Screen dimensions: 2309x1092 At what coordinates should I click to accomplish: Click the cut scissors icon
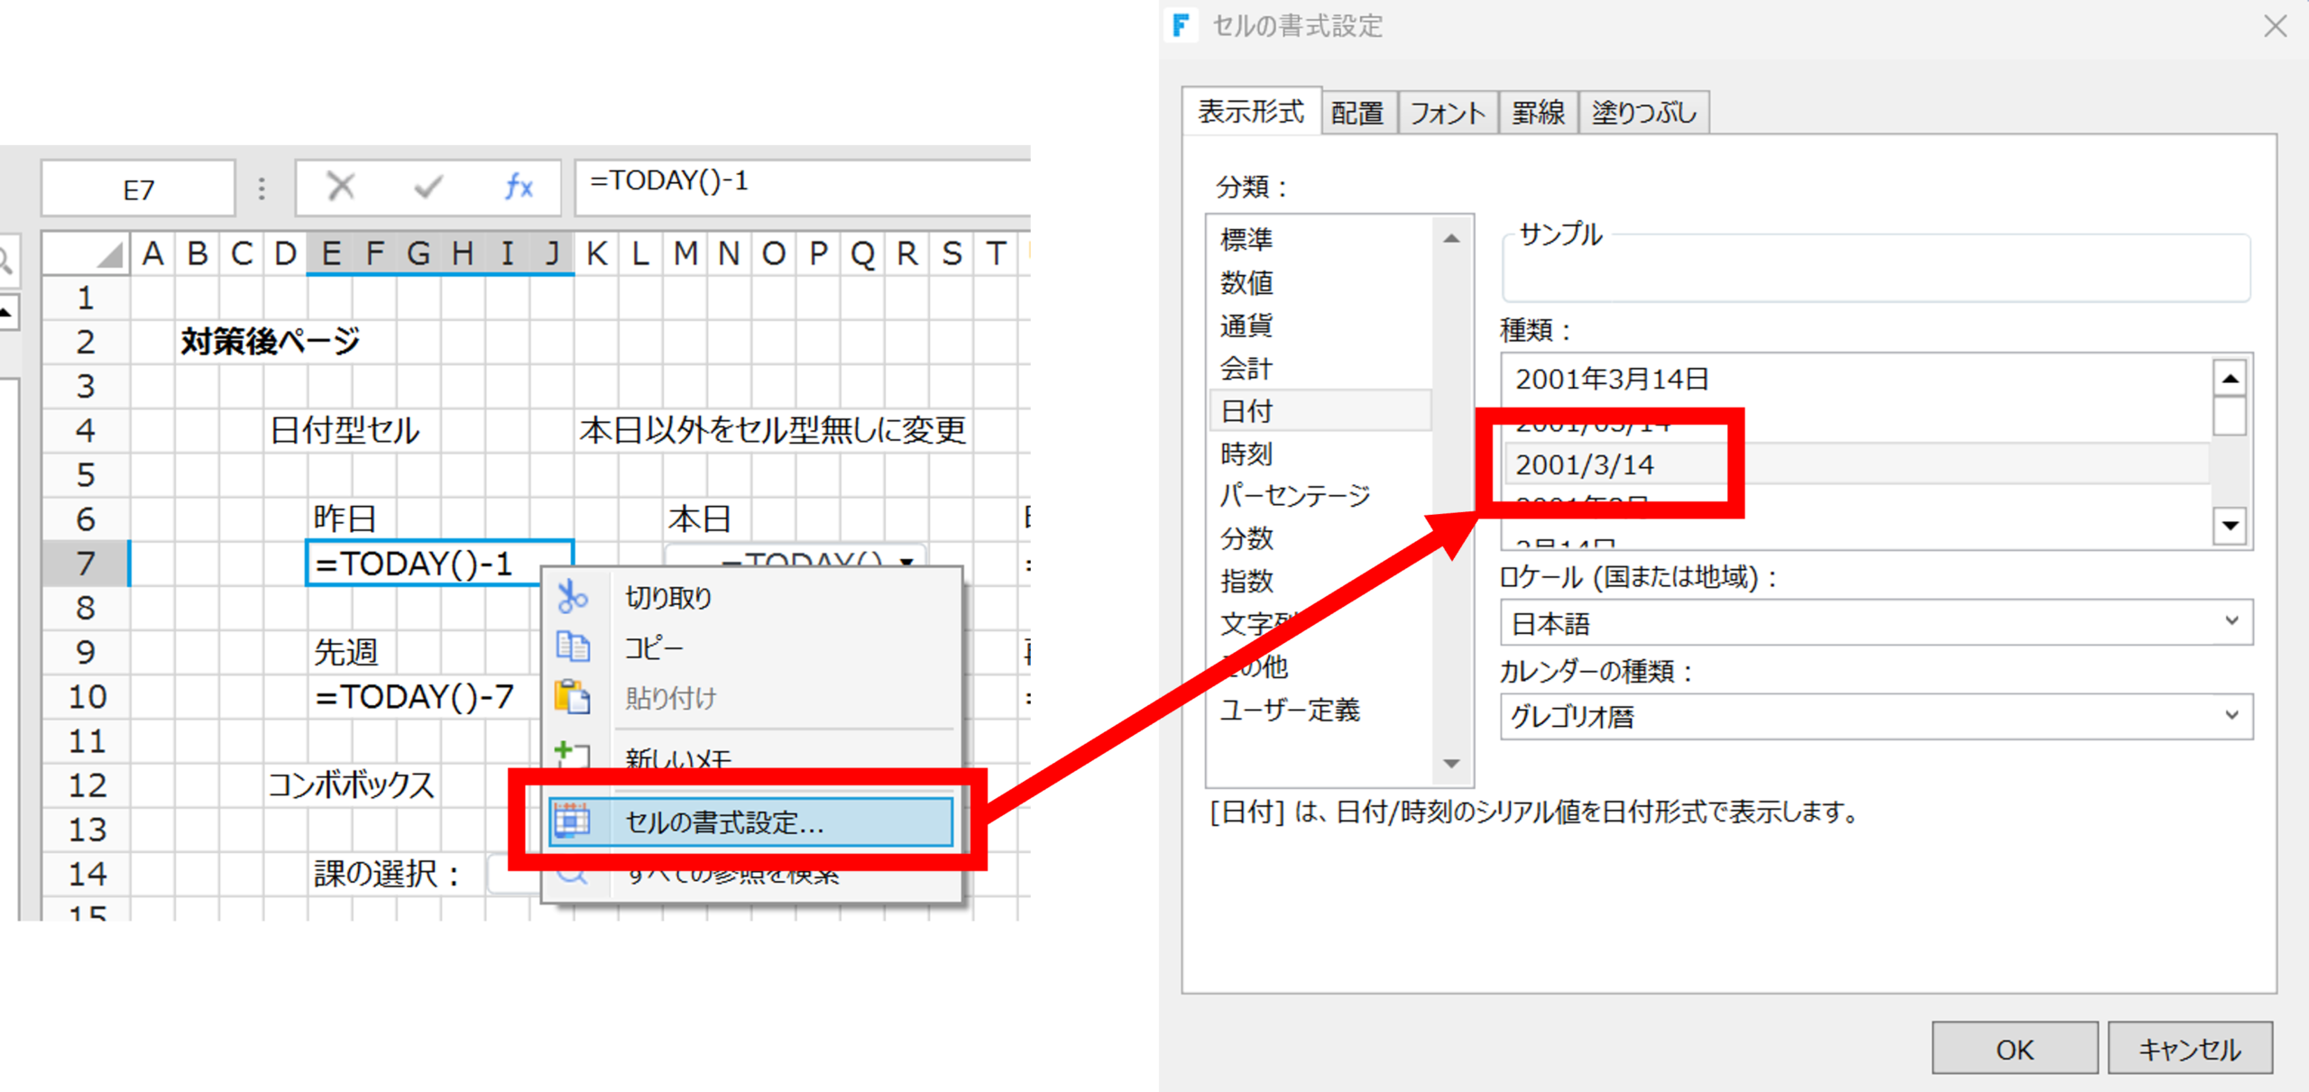(572, 597)
